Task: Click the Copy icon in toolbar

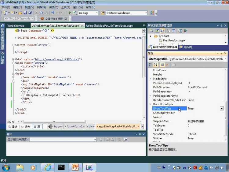Action: pyautogui.click(x=41, y=13)
